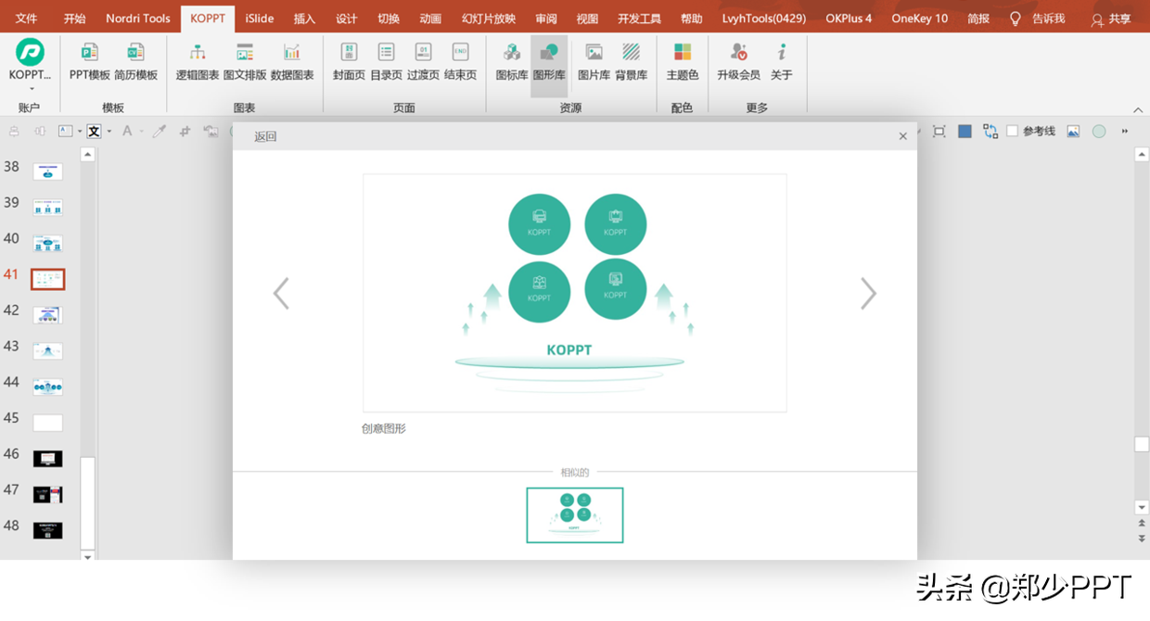Viewport: 1150px width, 621px height.
Task: Click the blue color swatch in quick toolbar
Action: (x=964, y=130)
